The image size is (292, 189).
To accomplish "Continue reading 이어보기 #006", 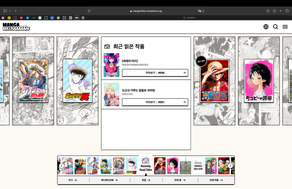I will (155, 73).
